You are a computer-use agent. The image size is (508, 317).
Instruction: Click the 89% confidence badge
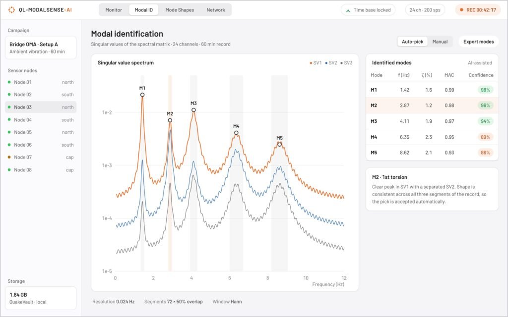485,137
